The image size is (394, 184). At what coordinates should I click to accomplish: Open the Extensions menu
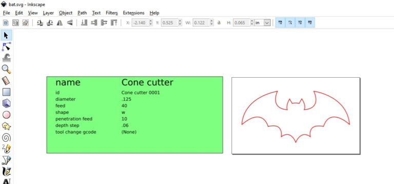[x=133, y=13]
